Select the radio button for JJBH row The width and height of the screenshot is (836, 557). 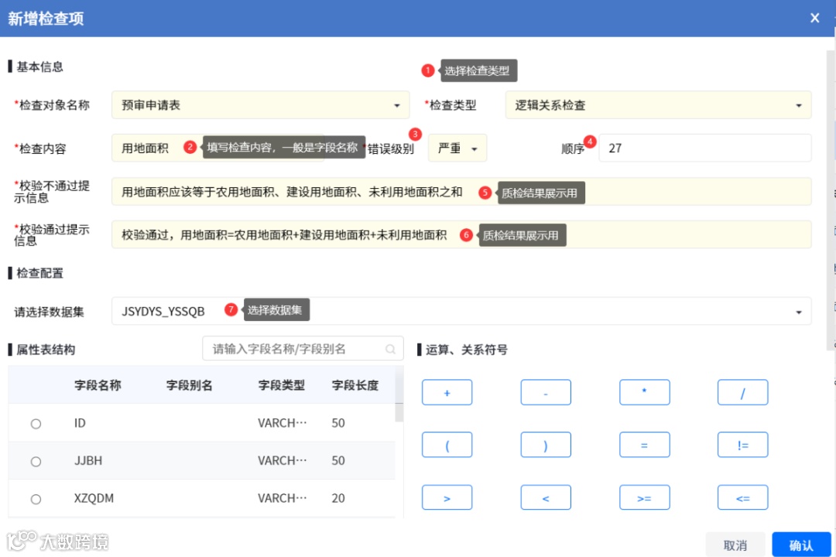point(36,462)
